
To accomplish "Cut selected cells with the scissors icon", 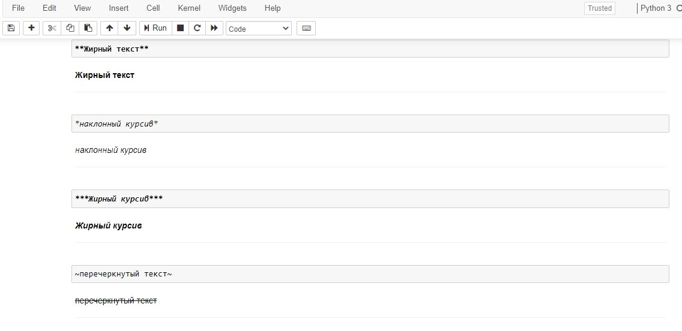I will click(x=52, y=28).
